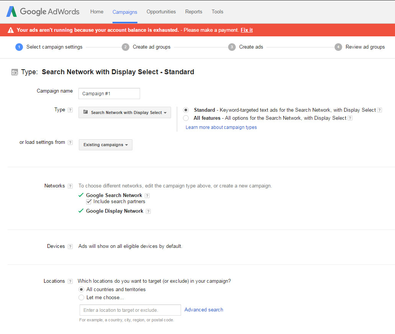Click Google Display Network label
Viewport: 395px width, 334px height.
[x=114, y=211]
